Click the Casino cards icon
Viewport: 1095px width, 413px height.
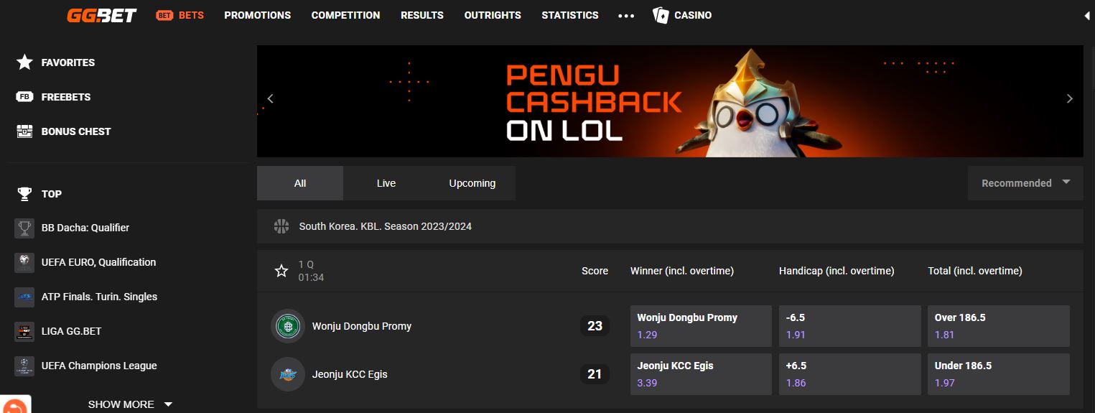[661, 15]
